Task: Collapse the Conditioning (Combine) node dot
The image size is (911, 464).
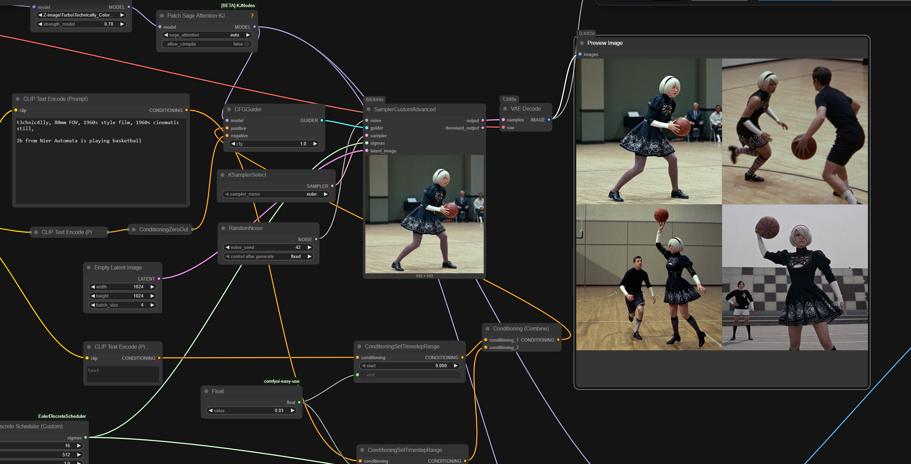Action: [x=487, y=328]
